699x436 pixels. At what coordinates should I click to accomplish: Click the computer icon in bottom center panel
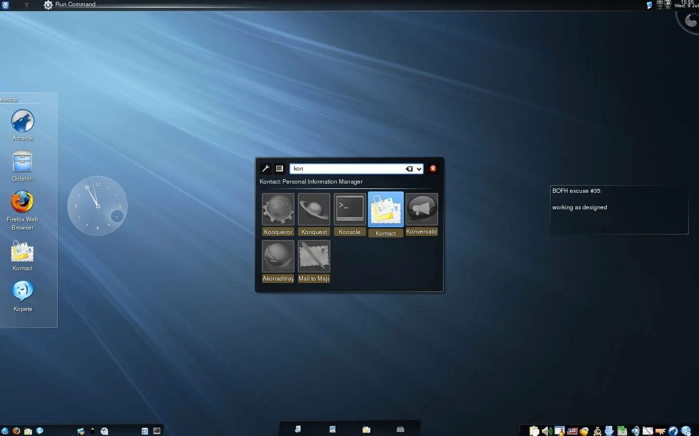pyautogui.click(x=333, y=429)
